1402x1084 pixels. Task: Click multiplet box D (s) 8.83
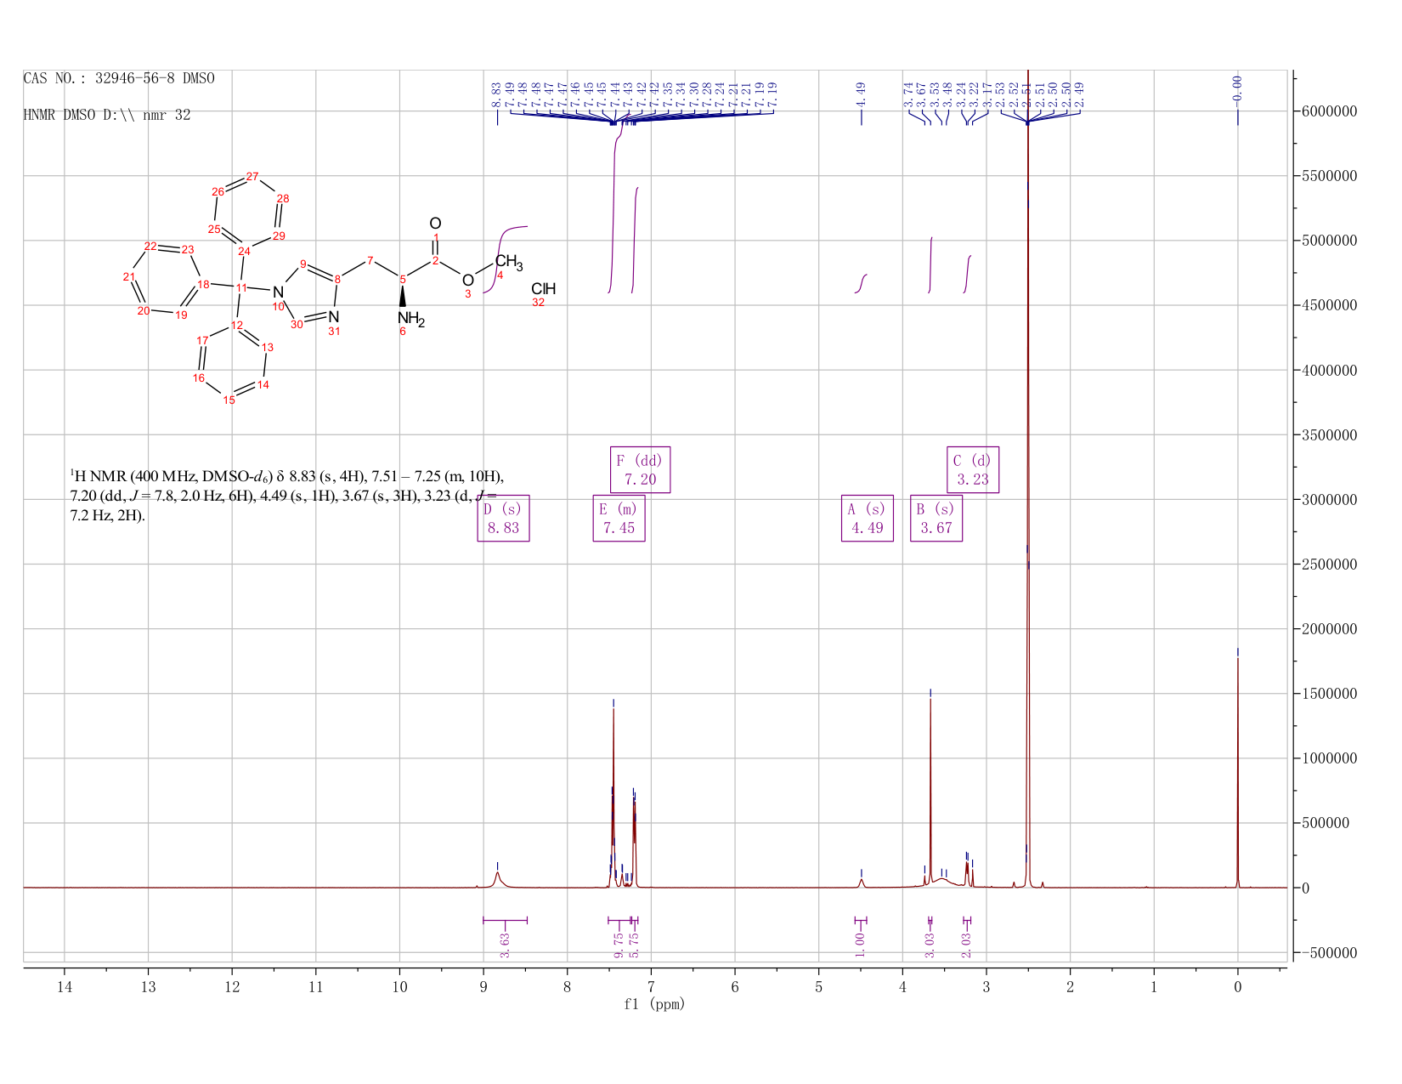pos(503,518)
